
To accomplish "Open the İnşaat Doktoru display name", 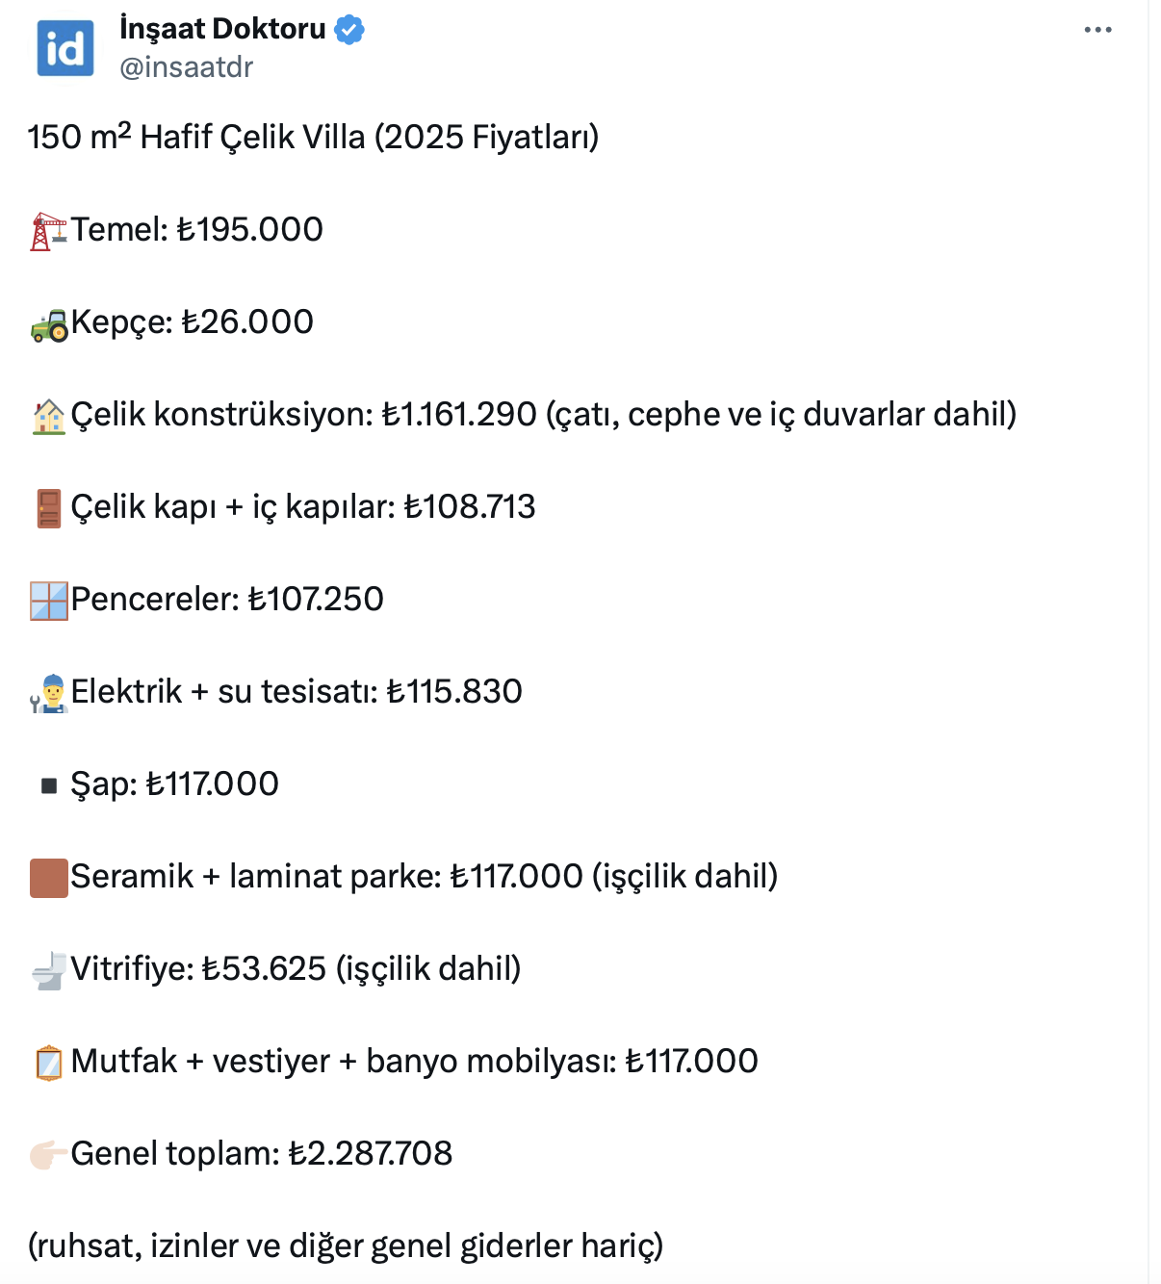I will click(x=222, y=29).
